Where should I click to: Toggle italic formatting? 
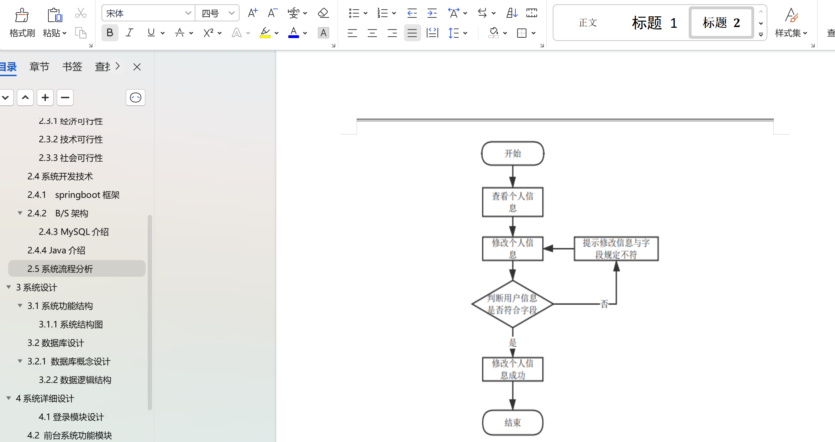130,33
